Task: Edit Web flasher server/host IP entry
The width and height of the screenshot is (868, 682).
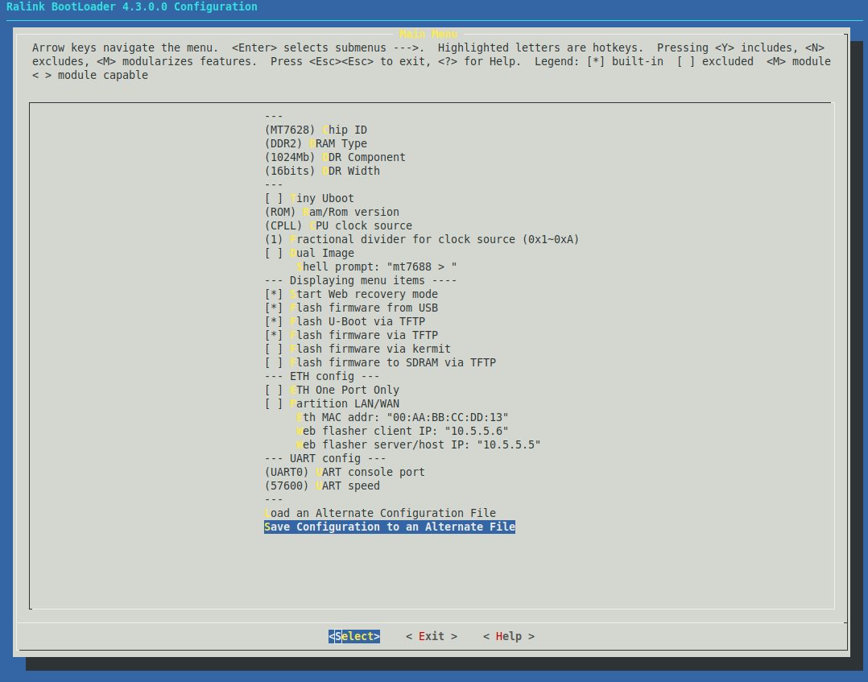Action: [419, 444]
